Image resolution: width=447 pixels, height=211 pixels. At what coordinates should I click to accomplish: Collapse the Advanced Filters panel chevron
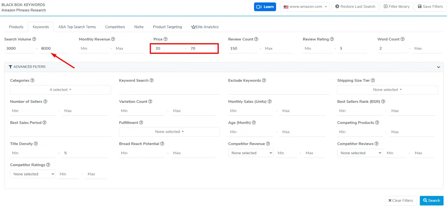438,67
